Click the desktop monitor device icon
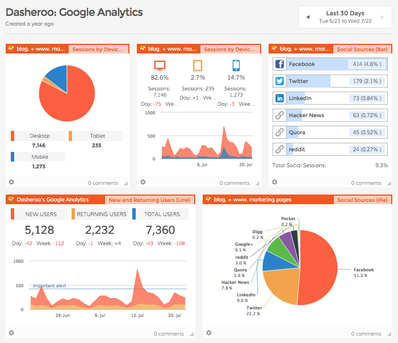The width and height of the screenshot is (398, 343). point(160,65)
